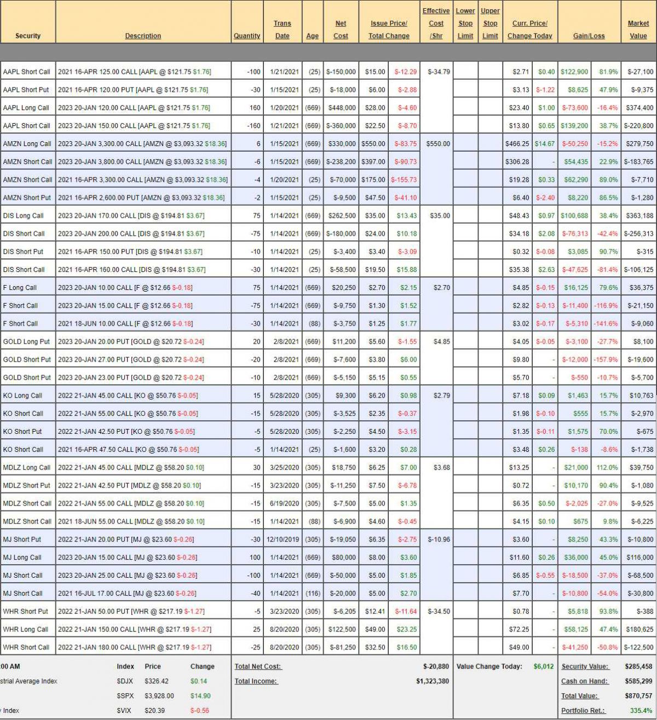Click the Age column header
Image resolution: width=657 pixels, height=720 pixels.
click(x=312, y=36)
